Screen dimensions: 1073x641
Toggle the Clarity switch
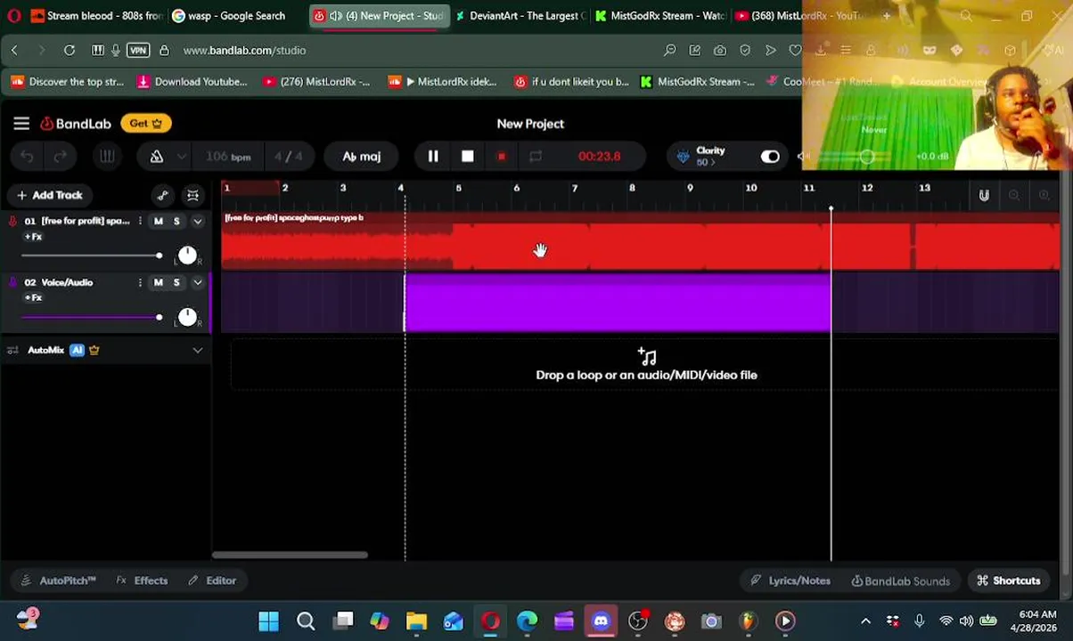(770, 157)
